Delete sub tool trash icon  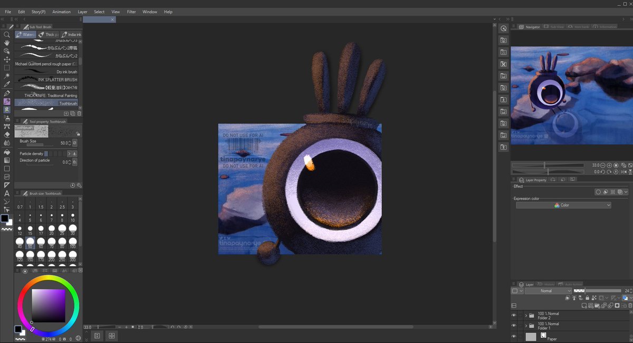(79, 113)
